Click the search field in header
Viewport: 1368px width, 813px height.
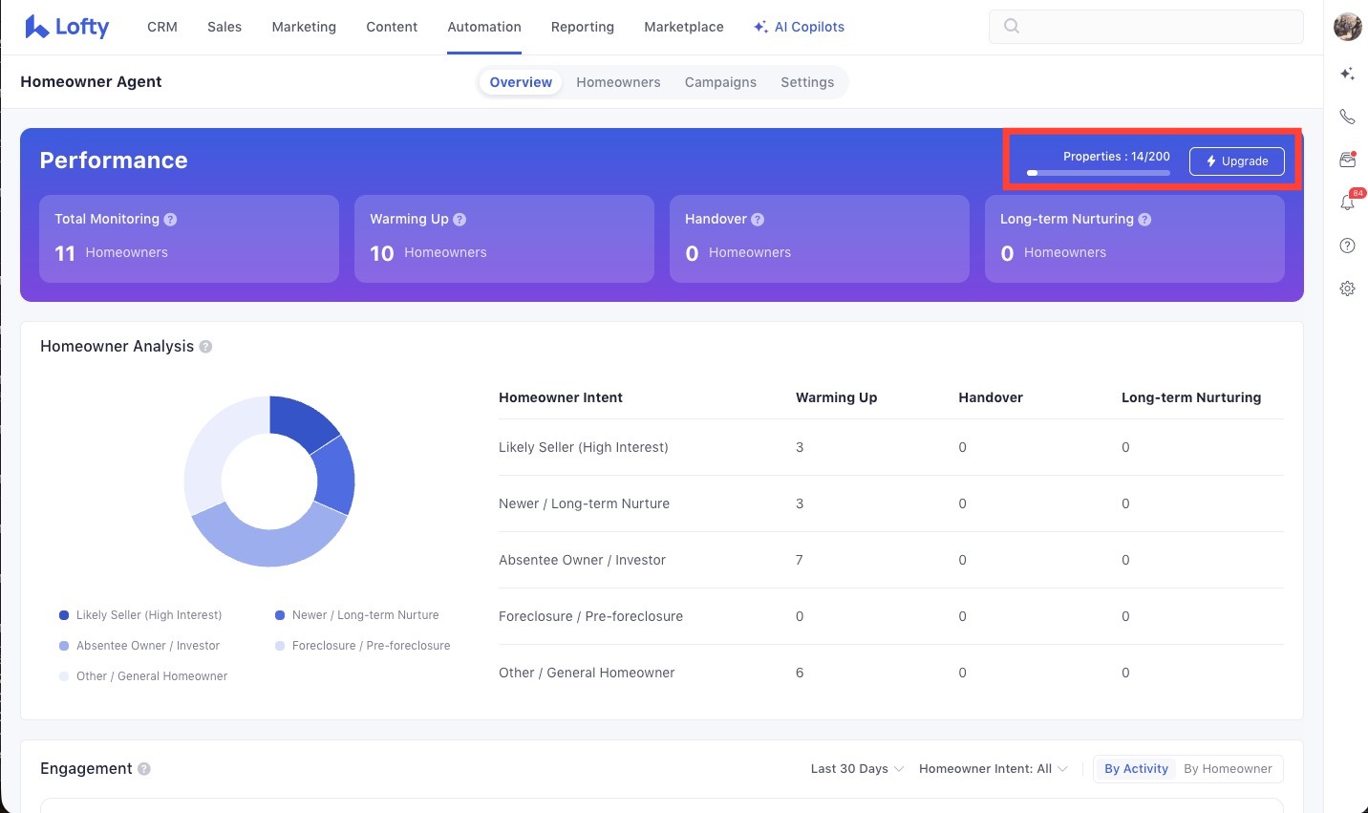pos(1145,27)
